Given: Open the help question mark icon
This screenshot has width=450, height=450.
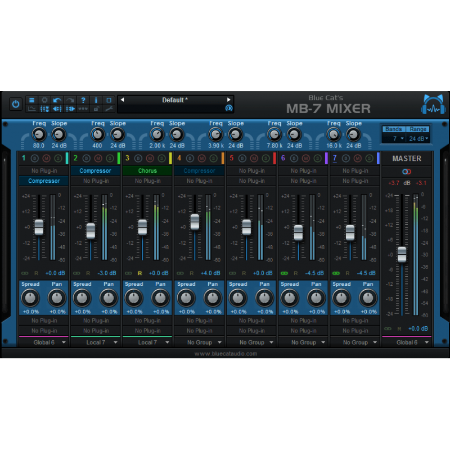Looking at the screenshot, I should (x=83, y=100).
